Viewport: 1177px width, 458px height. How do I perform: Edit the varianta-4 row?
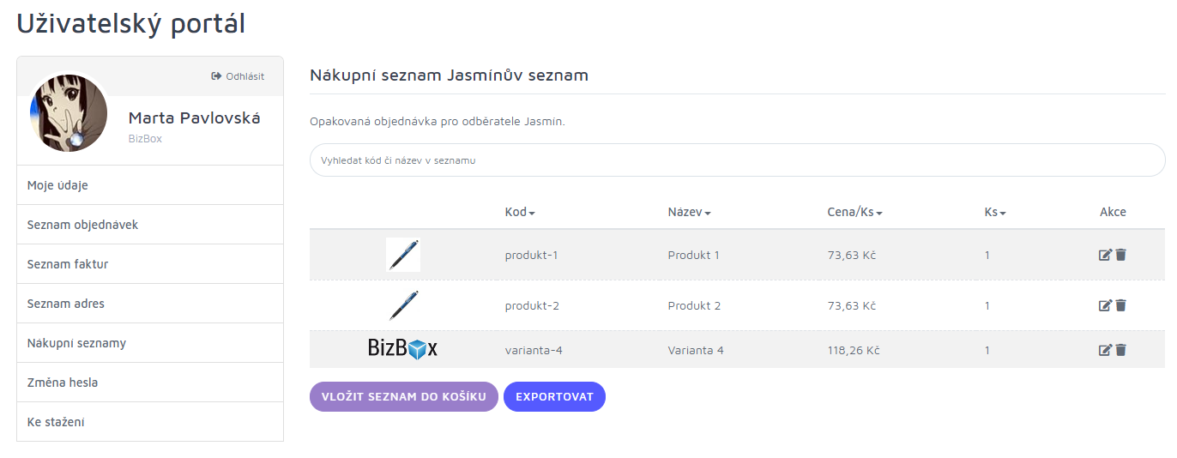coord(1105,350)
